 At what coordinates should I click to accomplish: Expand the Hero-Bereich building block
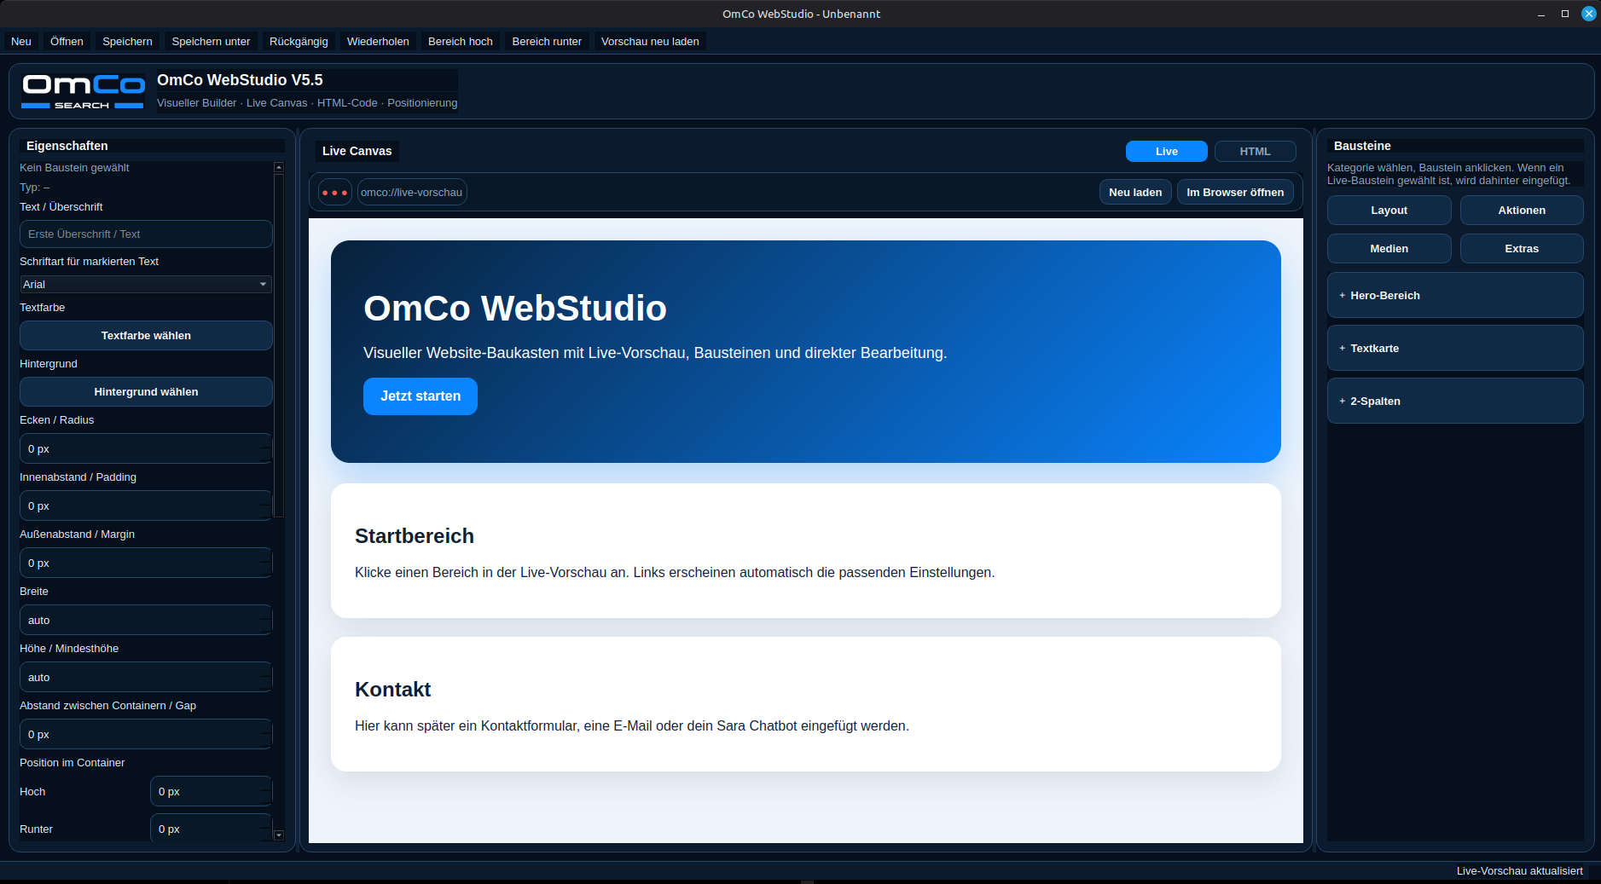[x=1455, y=295]
